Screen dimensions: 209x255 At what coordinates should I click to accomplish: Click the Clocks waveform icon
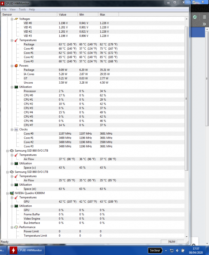click(16, 130)
